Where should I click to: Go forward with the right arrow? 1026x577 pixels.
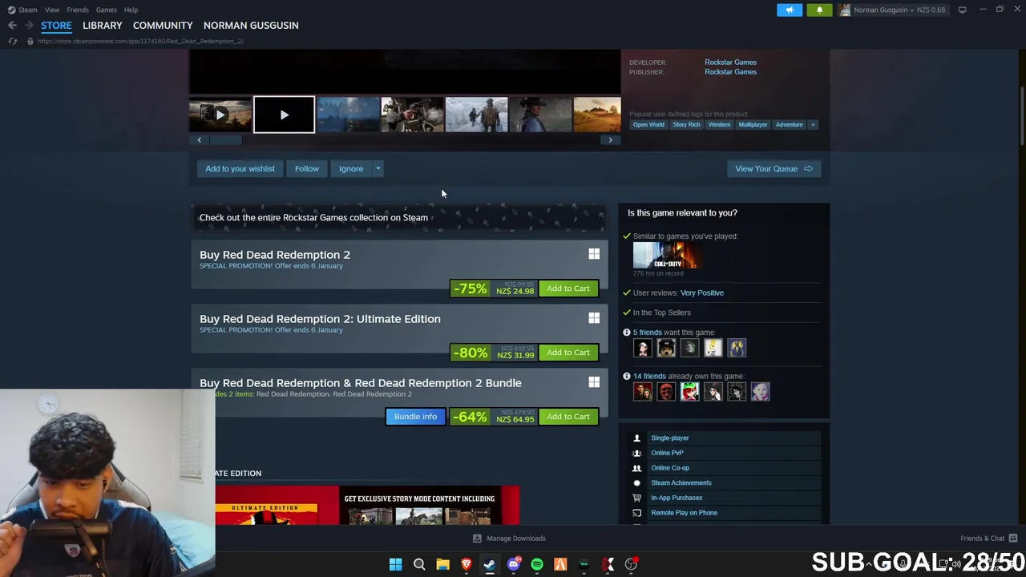pos(30,26)
